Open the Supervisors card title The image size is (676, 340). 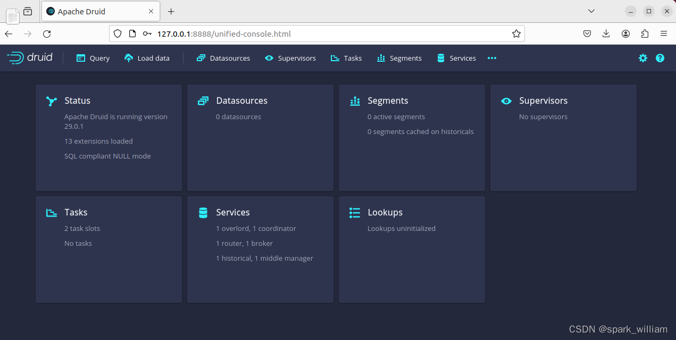click(x=544, y=101)
